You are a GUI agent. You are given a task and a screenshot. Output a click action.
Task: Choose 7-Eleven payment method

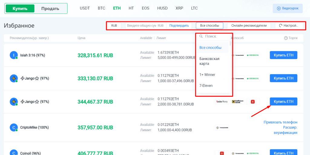tap(213, 86)
